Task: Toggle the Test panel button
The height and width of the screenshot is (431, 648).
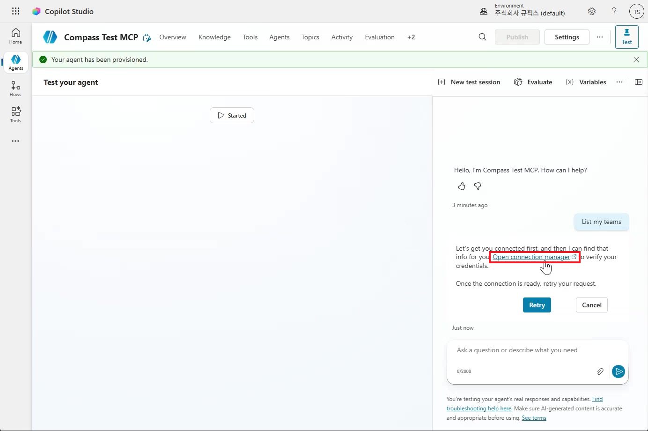Action: click(627, 37)
